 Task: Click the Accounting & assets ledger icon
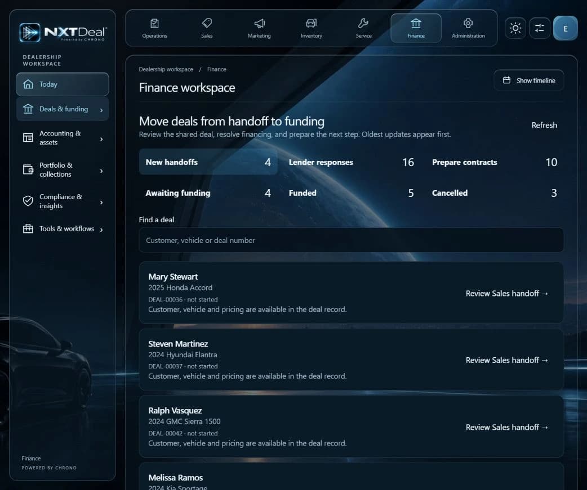click(28, 138)
